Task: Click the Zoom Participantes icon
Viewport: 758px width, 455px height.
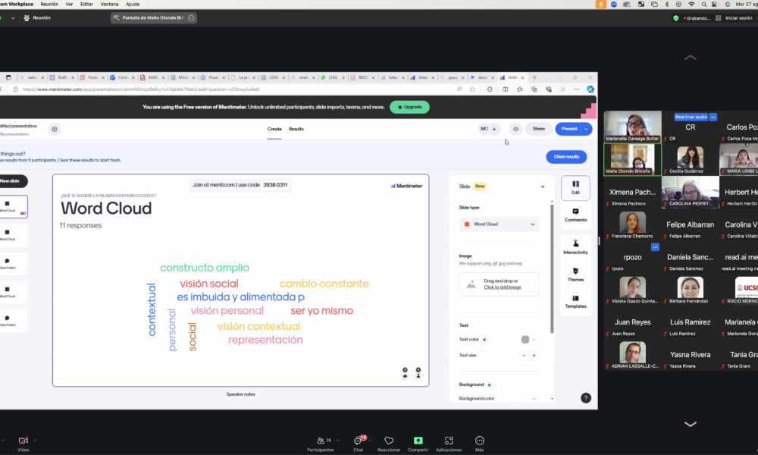Action: 321,441
